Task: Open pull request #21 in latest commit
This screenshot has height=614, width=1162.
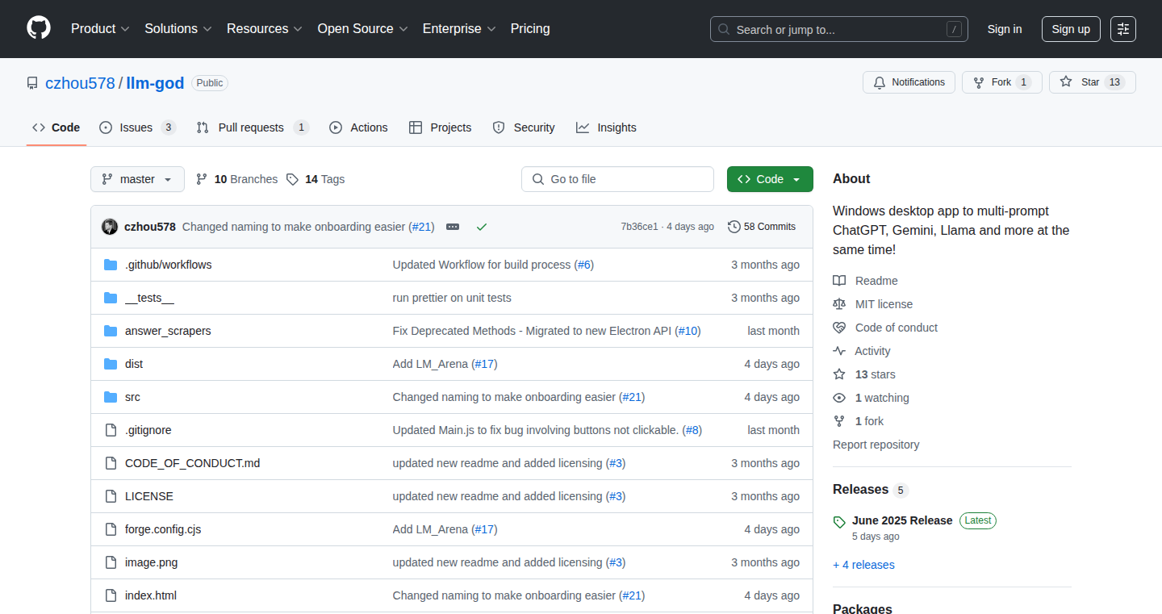Action: pyautogui.click(x=421, y=227)
